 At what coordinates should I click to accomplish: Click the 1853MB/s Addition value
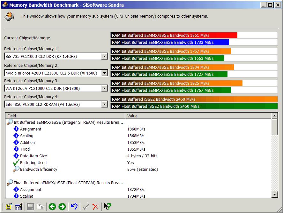click(136, 142)
